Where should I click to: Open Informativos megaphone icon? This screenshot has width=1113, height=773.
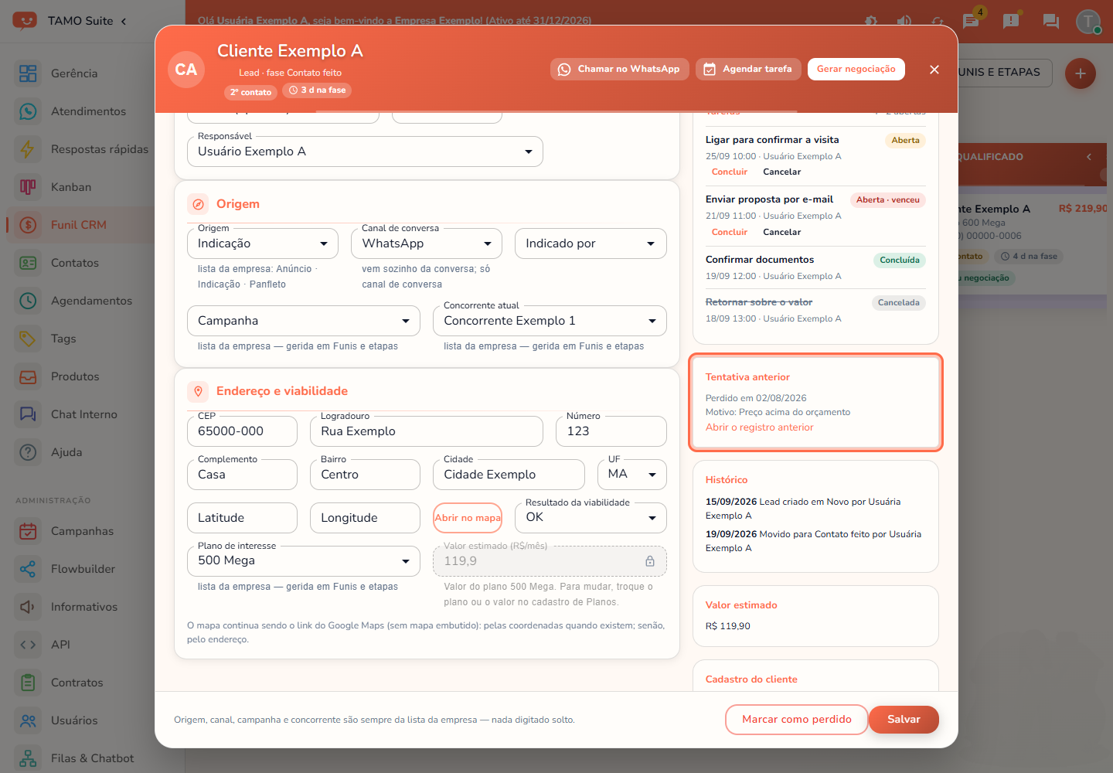coord(28,607)
